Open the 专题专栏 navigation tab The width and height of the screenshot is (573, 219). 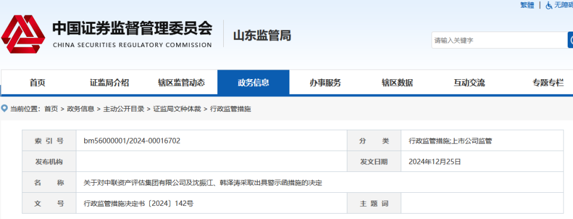click(x=548, y=83)
